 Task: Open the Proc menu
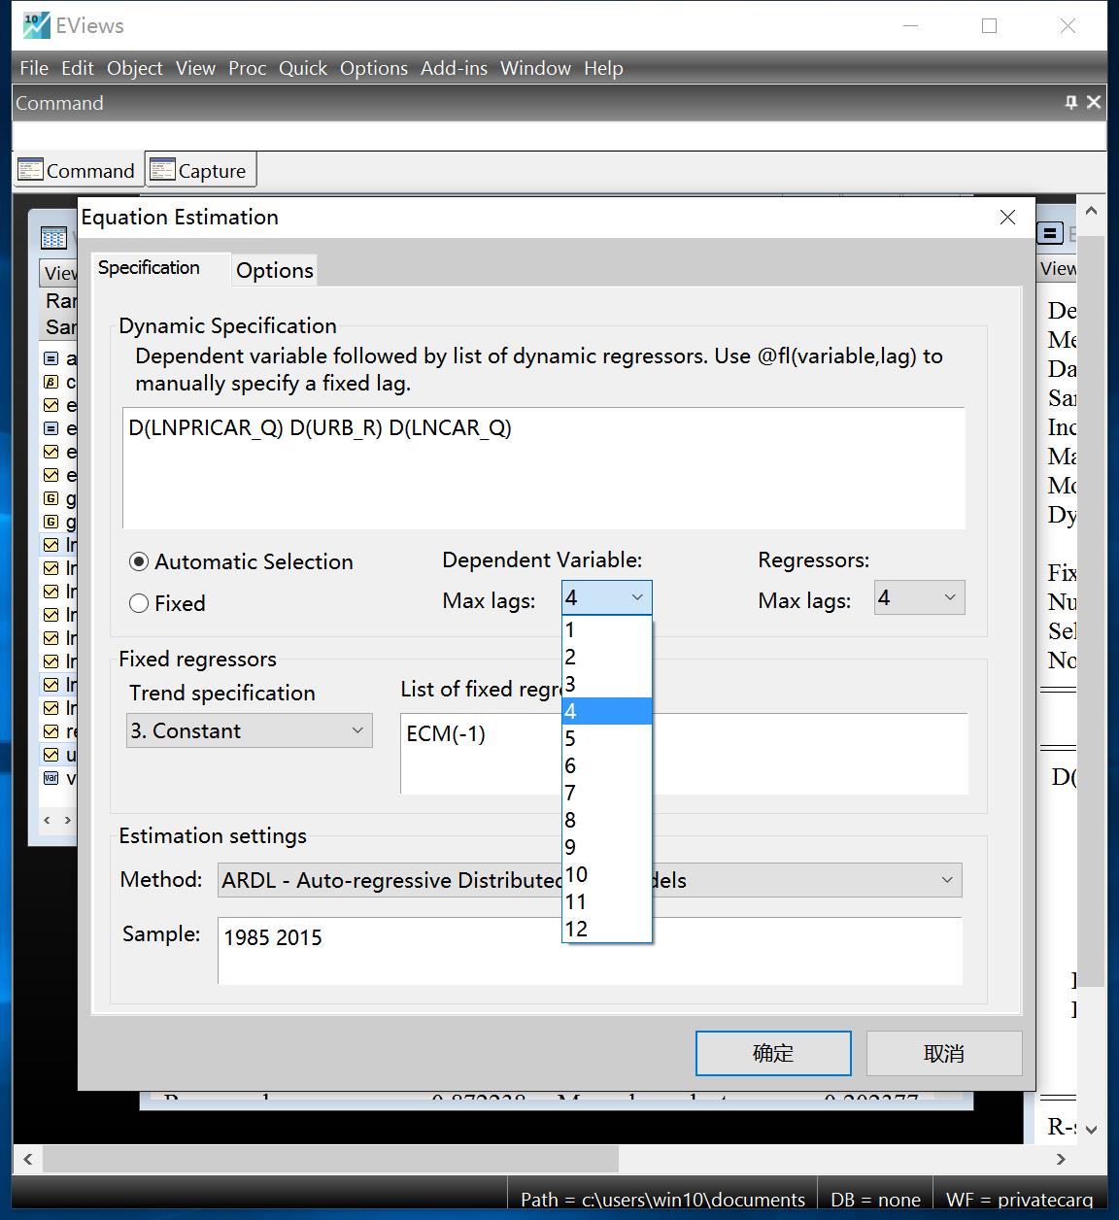pos(248,68)
